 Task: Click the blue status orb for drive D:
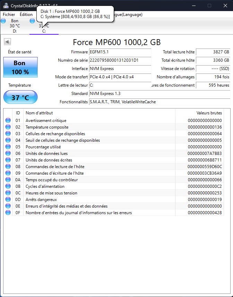tap(3, 21)
